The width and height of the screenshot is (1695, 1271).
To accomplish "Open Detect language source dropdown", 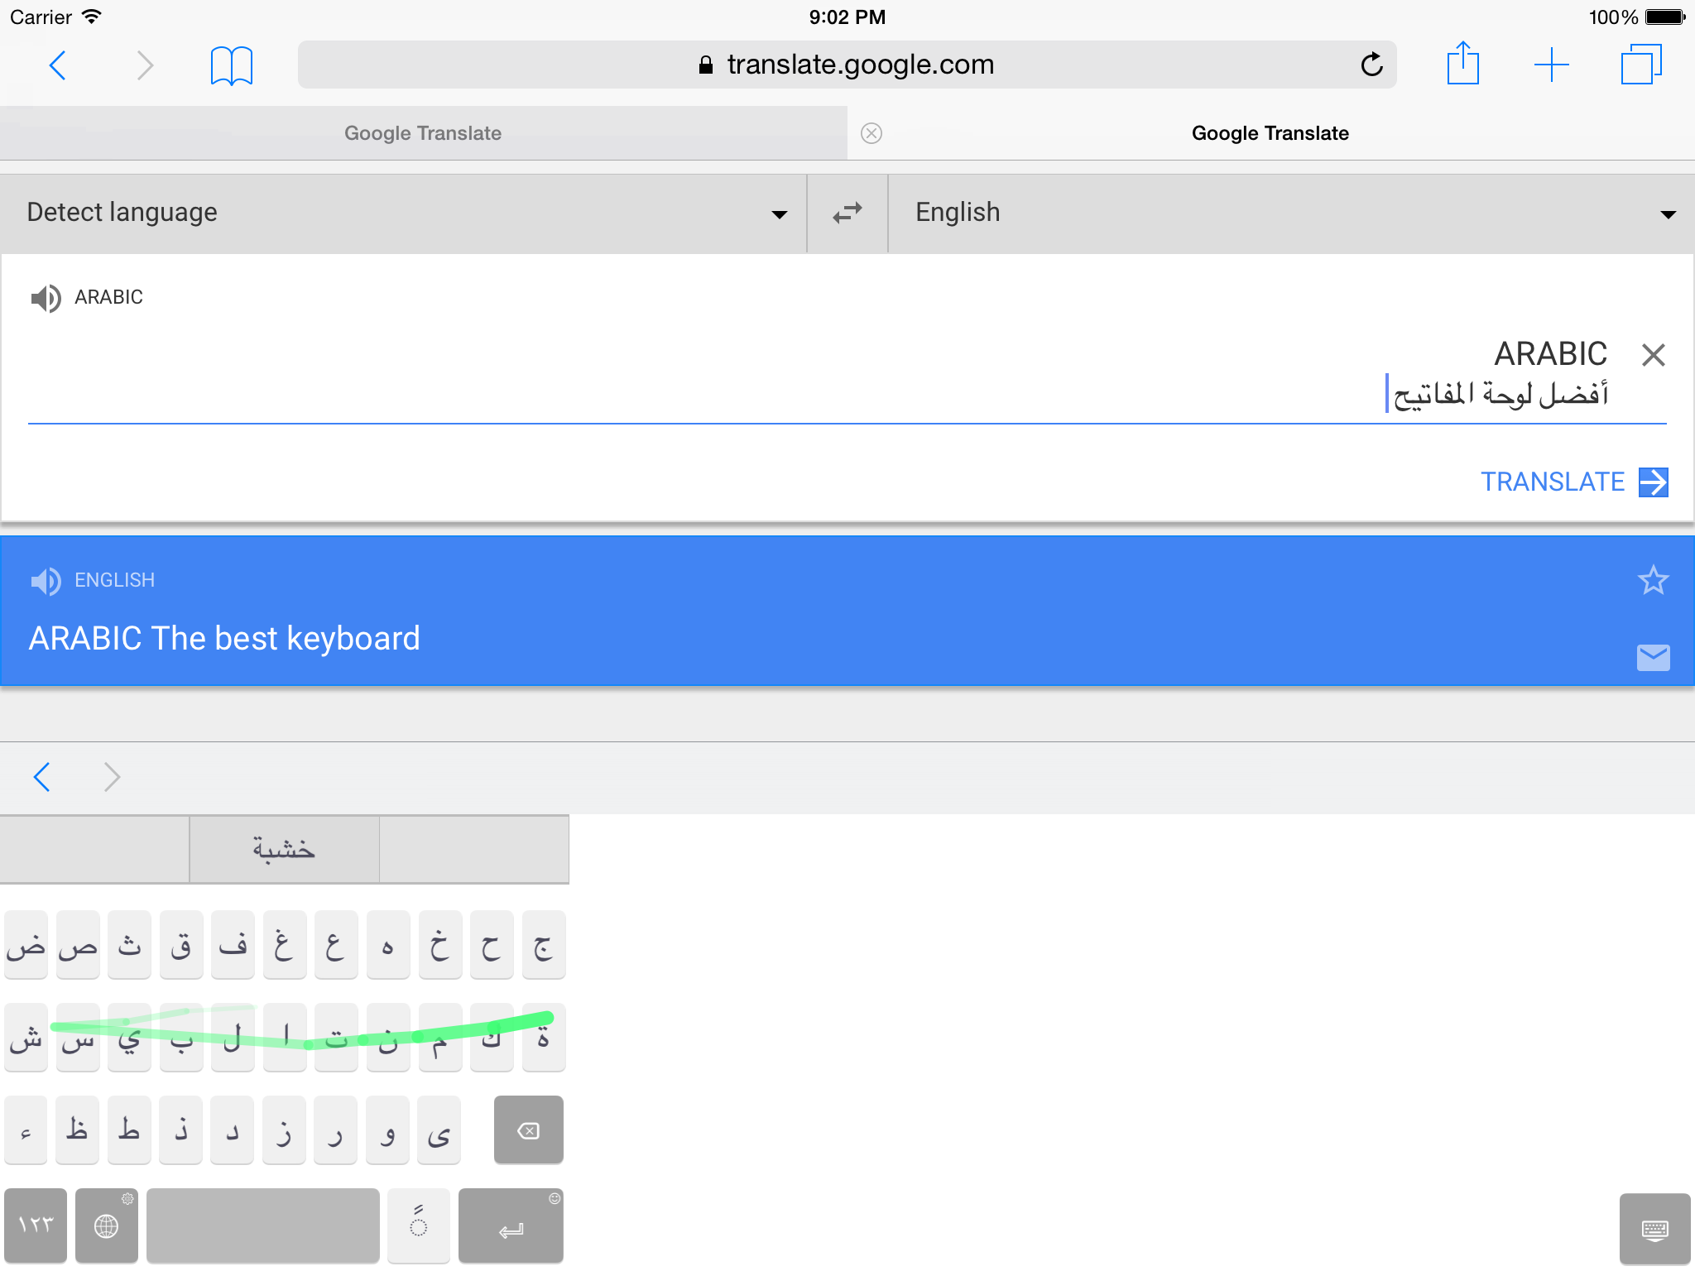I will (403, 213).
